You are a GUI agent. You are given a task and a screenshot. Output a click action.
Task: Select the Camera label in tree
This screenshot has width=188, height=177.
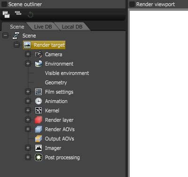54,54
